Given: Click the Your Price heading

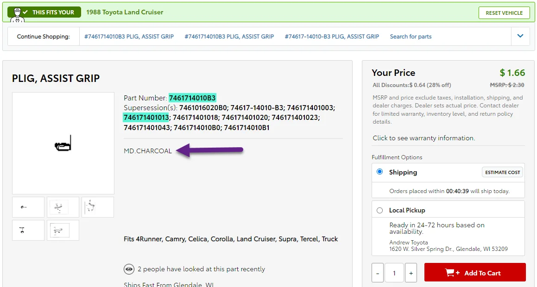Looking at the screenshot, I should [393, 73].
